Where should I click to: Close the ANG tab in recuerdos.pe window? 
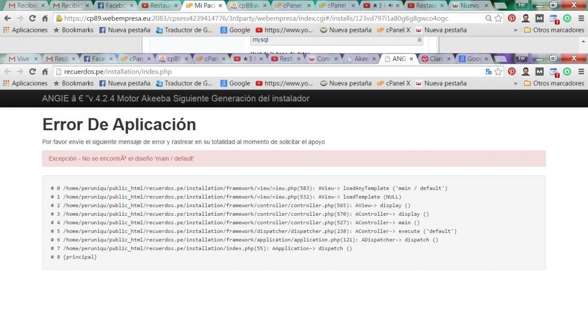point(412,59)
